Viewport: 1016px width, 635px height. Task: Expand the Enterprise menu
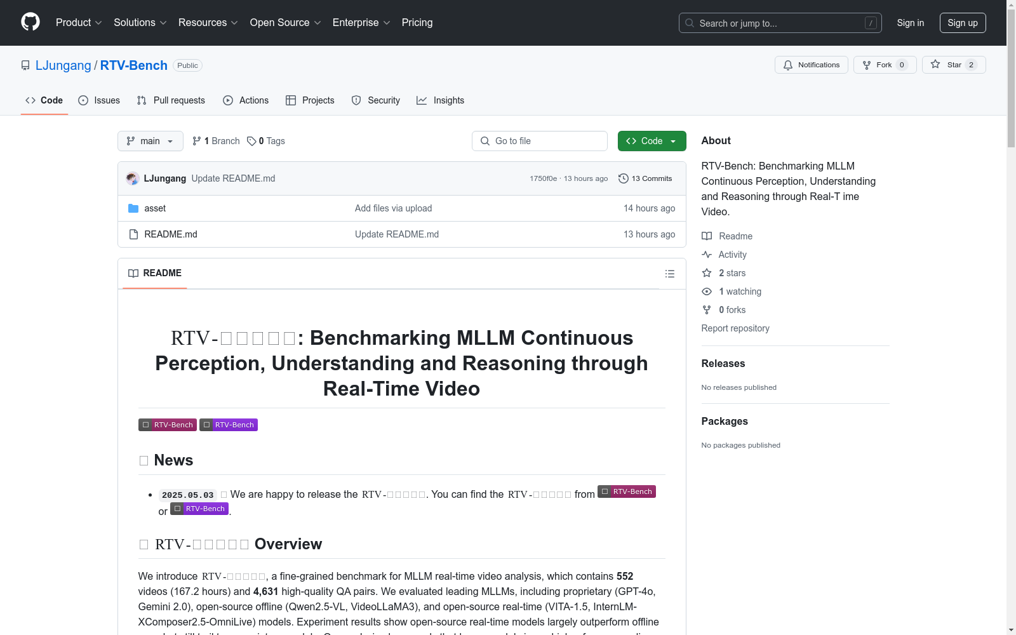point(361,23)
